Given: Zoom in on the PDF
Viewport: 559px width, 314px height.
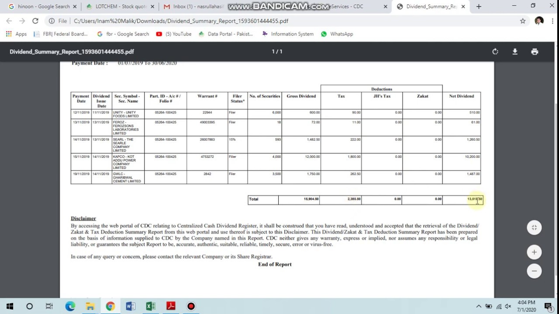Looking at the screenshot, I should click(x=534, y=252).
